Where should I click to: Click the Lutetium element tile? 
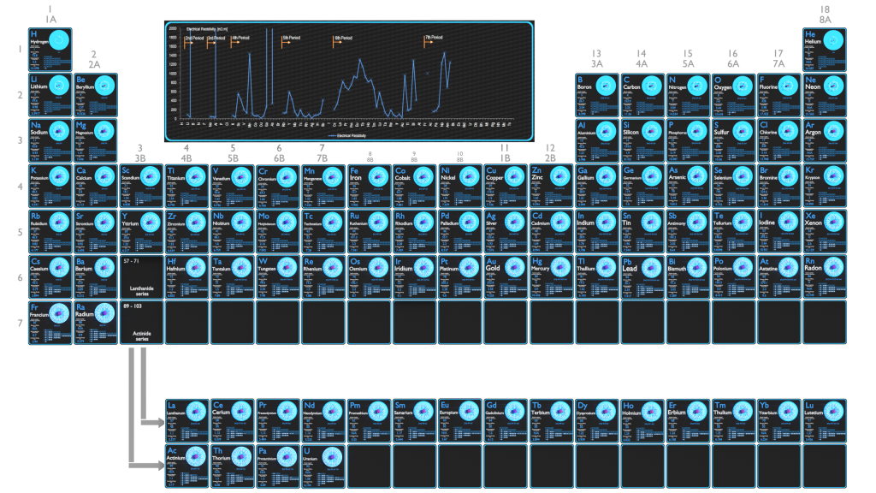[825, 420]
